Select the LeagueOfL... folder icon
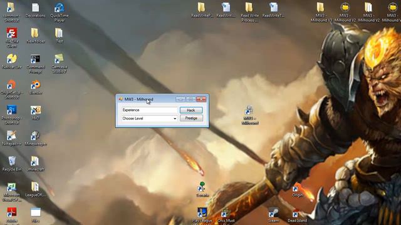Screen dimensions: 401x225 (36, 189)
